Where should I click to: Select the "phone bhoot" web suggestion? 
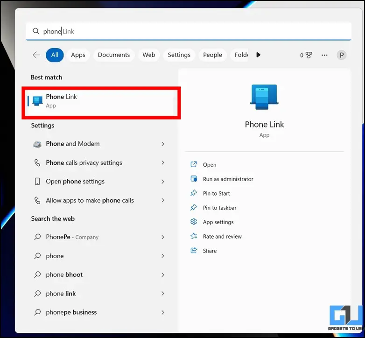(x=98, y=275)
